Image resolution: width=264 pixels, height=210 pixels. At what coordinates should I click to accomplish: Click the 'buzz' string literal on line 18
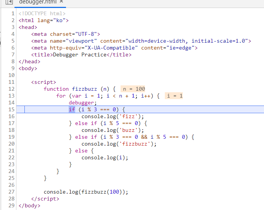(x=128, y=130)
